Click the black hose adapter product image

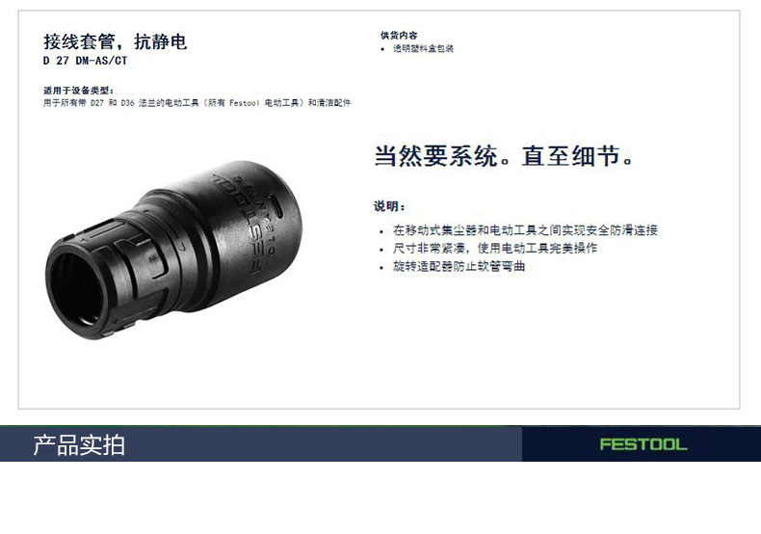pos(173,250)
